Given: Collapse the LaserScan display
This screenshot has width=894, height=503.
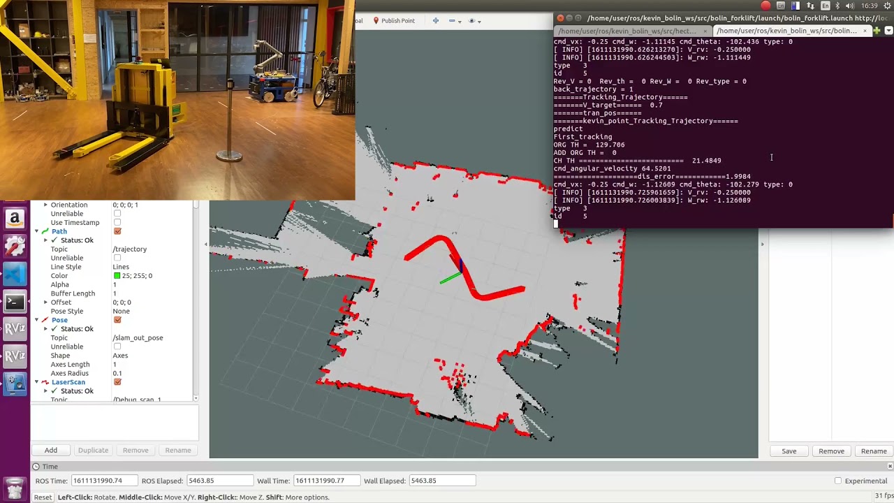Looking at the screenshot, I should [x=36, y=382].
